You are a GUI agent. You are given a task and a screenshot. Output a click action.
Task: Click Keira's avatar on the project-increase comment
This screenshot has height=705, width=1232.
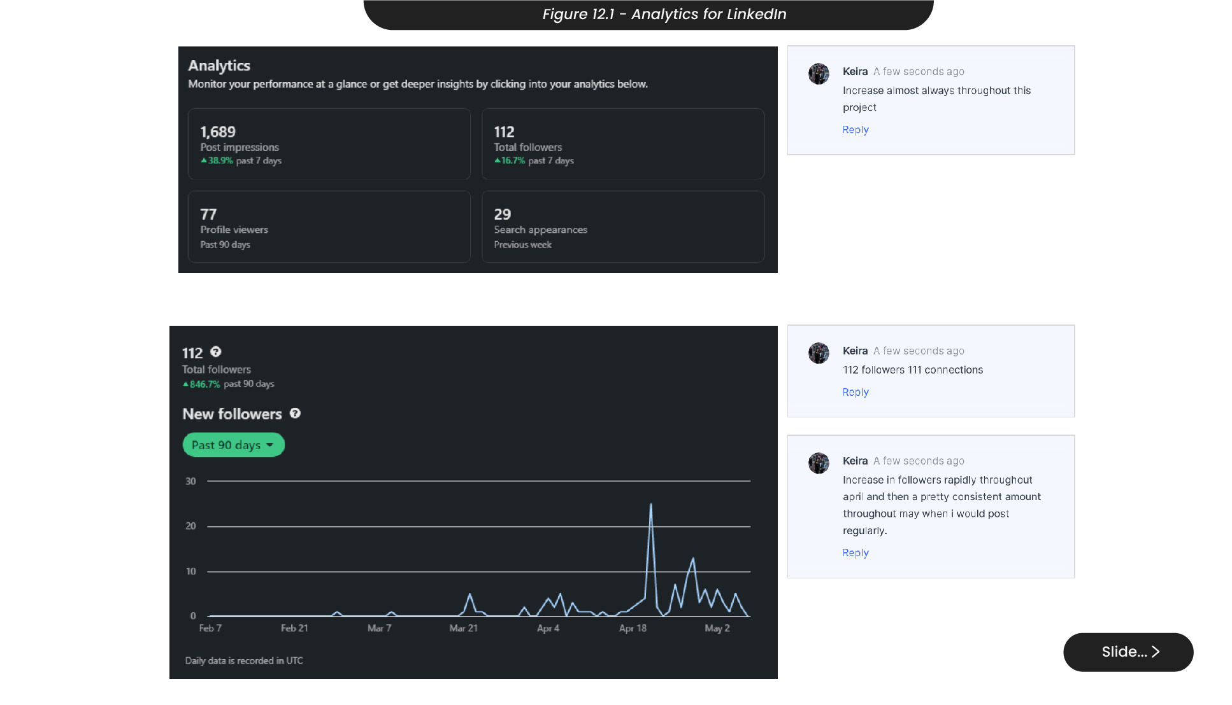(819, 74)
